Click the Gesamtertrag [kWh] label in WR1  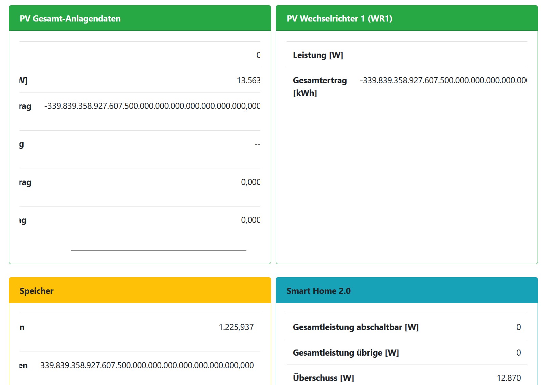coord(320,87)
